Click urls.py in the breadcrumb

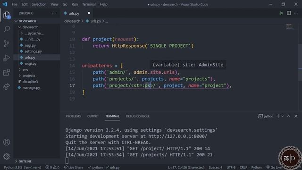click(96, 21)
